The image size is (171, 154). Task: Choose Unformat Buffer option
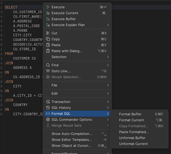pyautogui.click(x=132, y=138)
